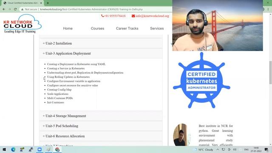The image size is (272, 153).
Task: Click 'Creating a Service in Kubernetes' item
Action: point(66,68)
